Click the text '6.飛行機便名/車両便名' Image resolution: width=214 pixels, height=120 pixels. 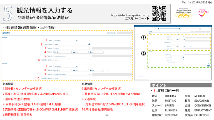[x=18, y=115]
